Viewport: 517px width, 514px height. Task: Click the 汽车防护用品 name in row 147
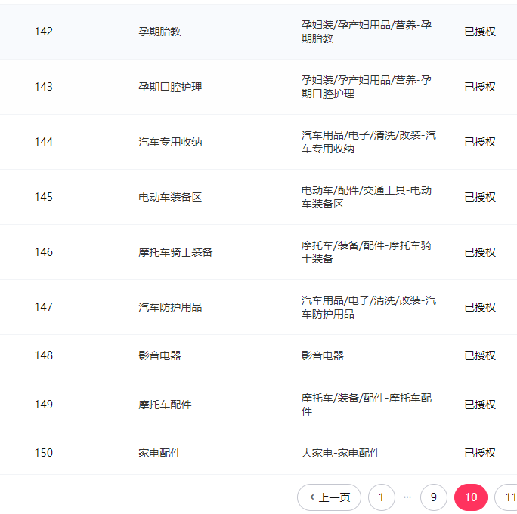[x=170, y=307]
